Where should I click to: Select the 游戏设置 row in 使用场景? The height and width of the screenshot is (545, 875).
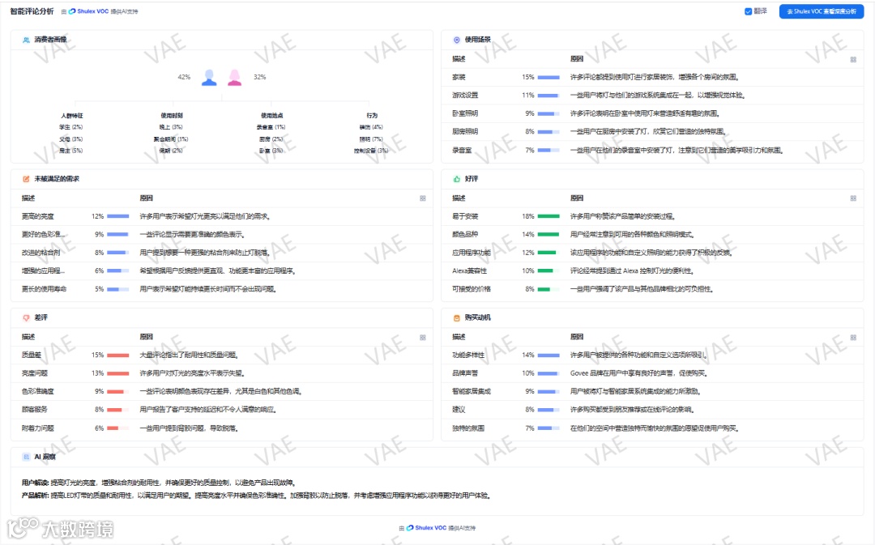[x=652, y=96]
